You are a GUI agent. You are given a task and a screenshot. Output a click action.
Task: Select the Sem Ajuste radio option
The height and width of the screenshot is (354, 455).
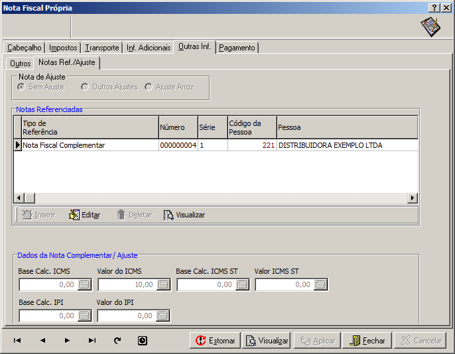[x=22, y=87]
